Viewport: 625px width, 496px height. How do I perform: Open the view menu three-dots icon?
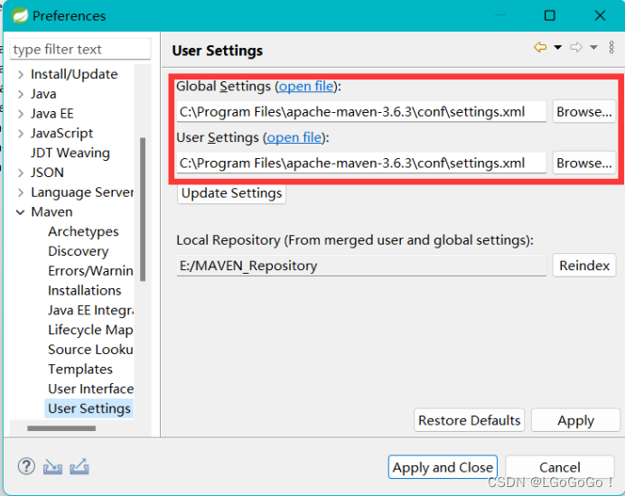611,48
